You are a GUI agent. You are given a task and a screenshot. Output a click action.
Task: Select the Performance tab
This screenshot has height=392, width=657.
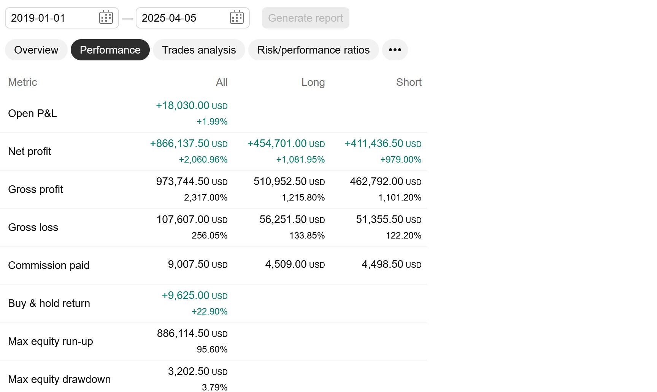click(110, 50)
